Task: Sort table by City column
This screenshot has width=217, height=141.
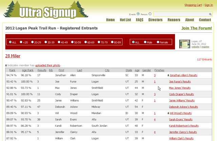Action: [107, 70]
